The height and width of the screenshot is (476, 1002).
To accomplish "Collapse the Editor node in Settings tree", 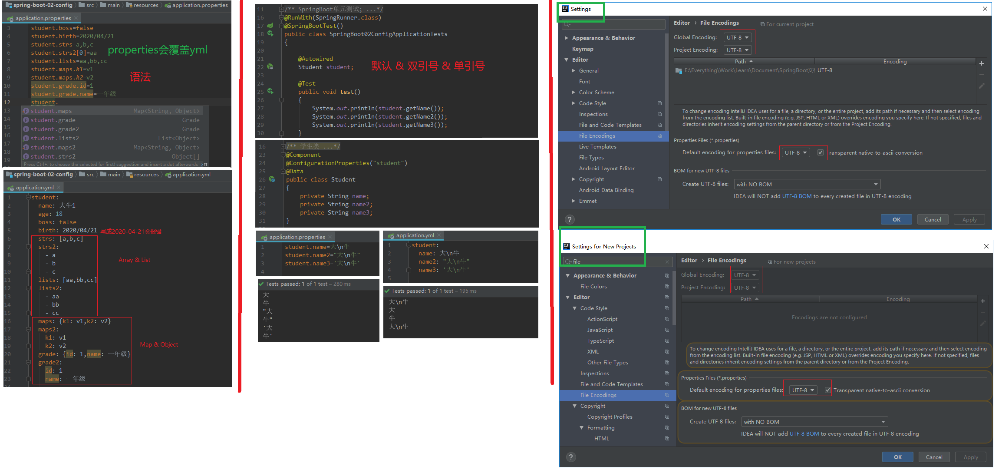I will tap(566, 60).
